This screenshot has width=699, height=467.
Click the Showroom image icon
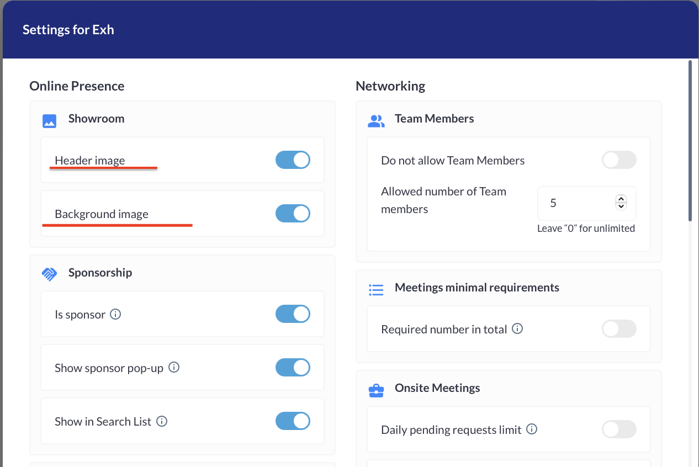pyautogui.click(x=50, y=121)
